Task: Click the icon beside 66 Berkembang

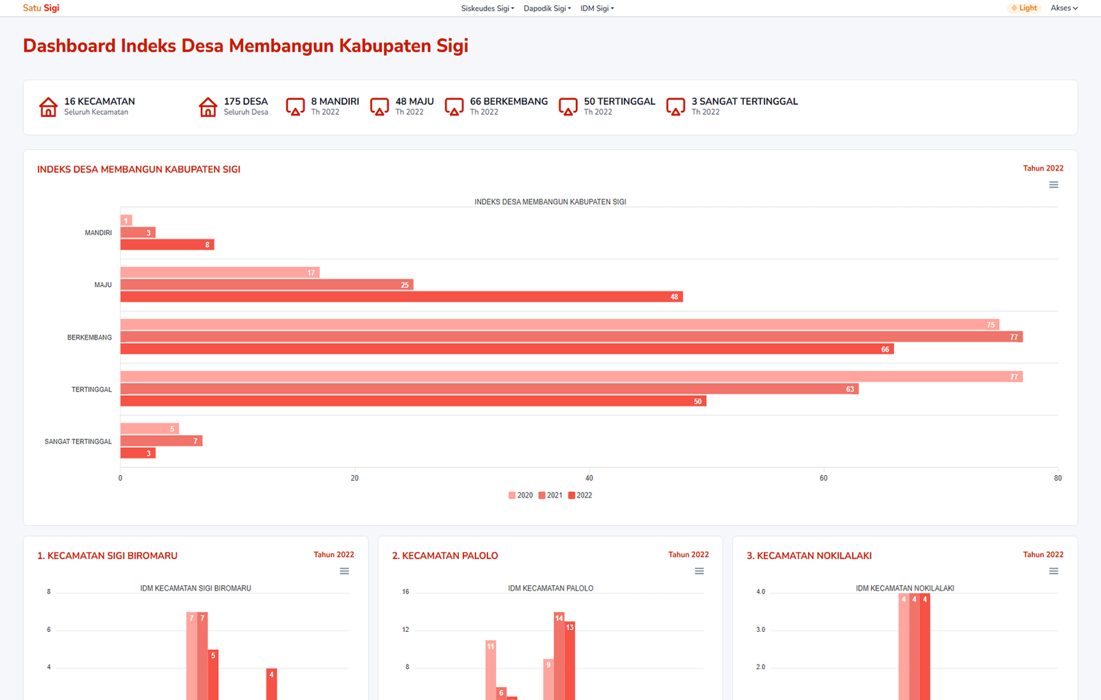Action: pos(454,107)
